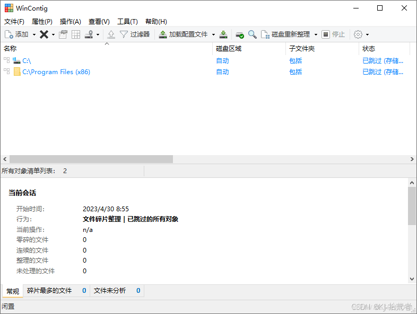The image size is (417, 314).
Task: Click the magnifying glass analyze icon
Action: pyautogui.click(x=253, y=34)
